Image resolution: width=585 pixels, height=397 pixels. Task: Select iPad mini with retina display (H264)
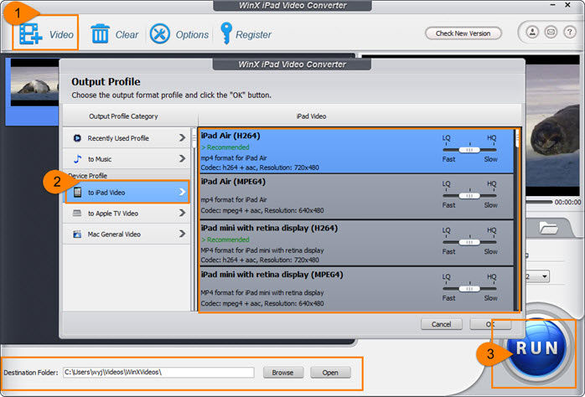click(x=356, y=243)
